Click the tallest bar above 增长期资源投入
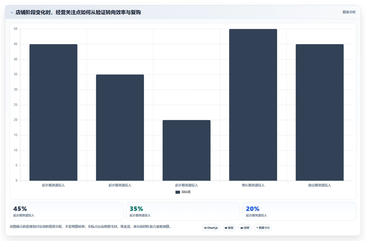366x241 pixels. (x=253, y=105)
